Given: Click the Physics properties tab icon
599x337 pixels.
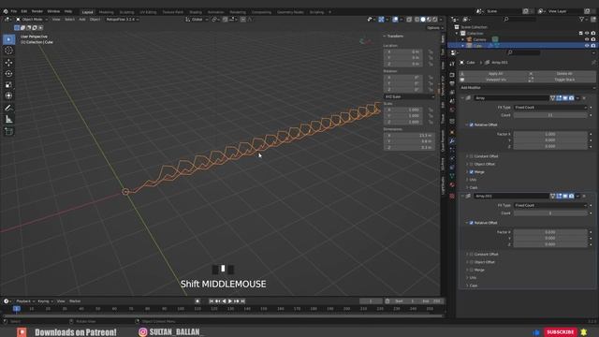Looking at the screenshot, I should (x=452, y=158).
